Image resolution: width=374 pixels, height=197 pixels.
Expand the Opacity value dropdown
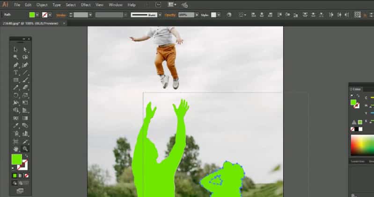click(x=197, y=15)
